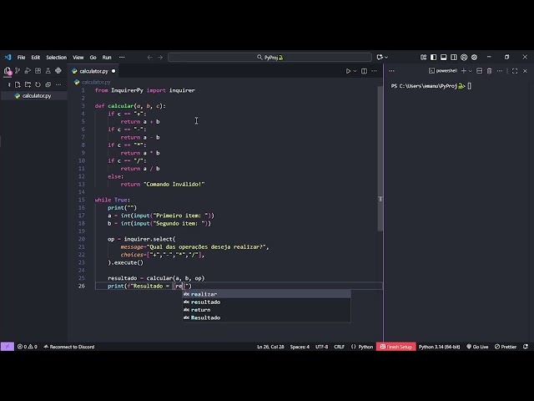
Task: Select the calculator.py editor tab
Action: coord(93,71)
